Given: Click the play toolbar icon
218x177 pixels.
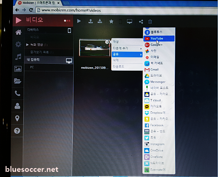Looking at the screenshot, I should [x=79, y=21].
